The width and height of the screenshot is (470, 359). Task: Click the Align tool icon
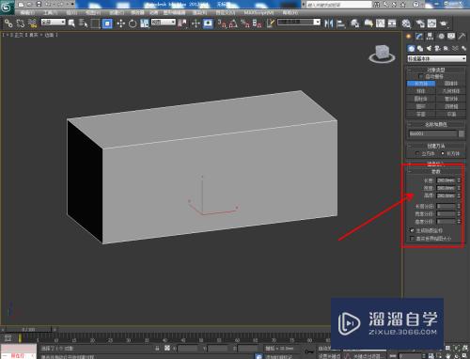click(x=340, y=23)
